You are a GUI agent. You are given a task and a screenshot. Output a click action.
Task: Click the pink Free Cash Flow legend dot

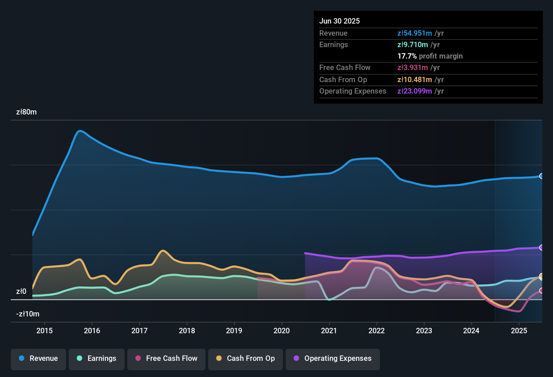pyautogui.click(x=138, y=358)
